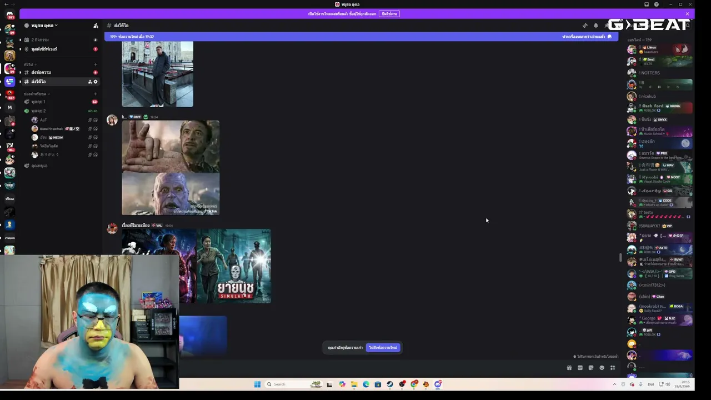Click the พูดคุย 1 voice channel speaker icon
Viewport: 711px width, 400px height.
point(27,102)
